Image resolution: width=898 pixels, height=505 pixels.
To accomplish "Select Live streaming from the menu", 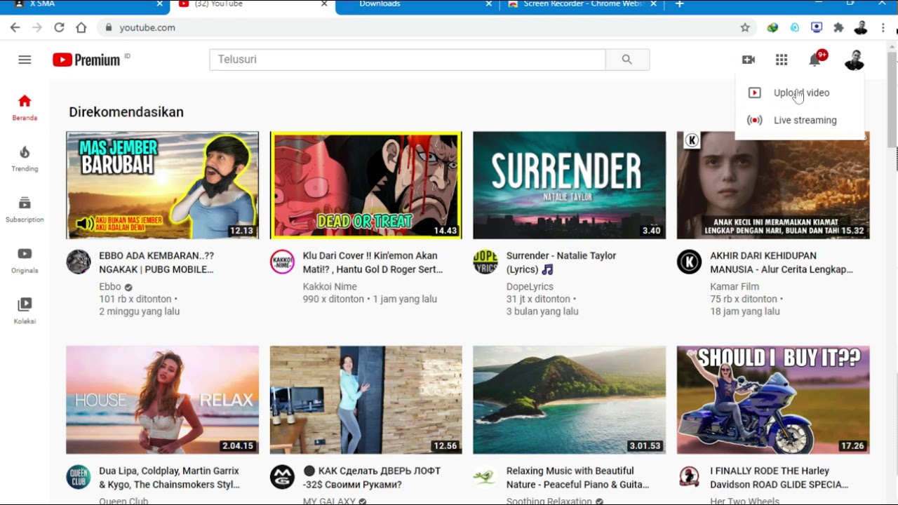I will 800,120.
